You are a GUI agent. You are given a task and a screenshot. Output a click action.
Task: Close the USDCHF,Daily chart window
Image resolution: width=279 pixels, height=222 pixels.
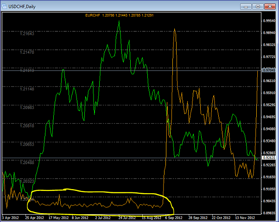coord(270,6)
